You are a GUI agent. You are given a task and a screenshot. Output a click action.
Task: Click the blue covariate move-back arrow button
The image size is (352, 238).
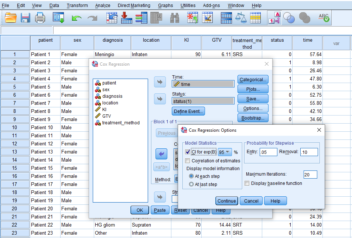[161, 154]
